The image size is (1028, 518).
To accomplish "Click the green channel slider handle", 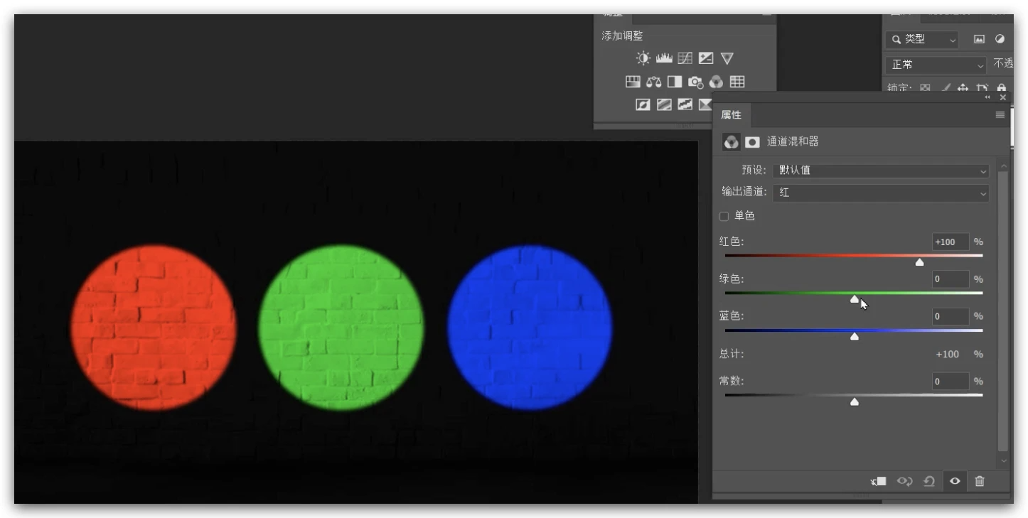I will (x=855, y=299).
